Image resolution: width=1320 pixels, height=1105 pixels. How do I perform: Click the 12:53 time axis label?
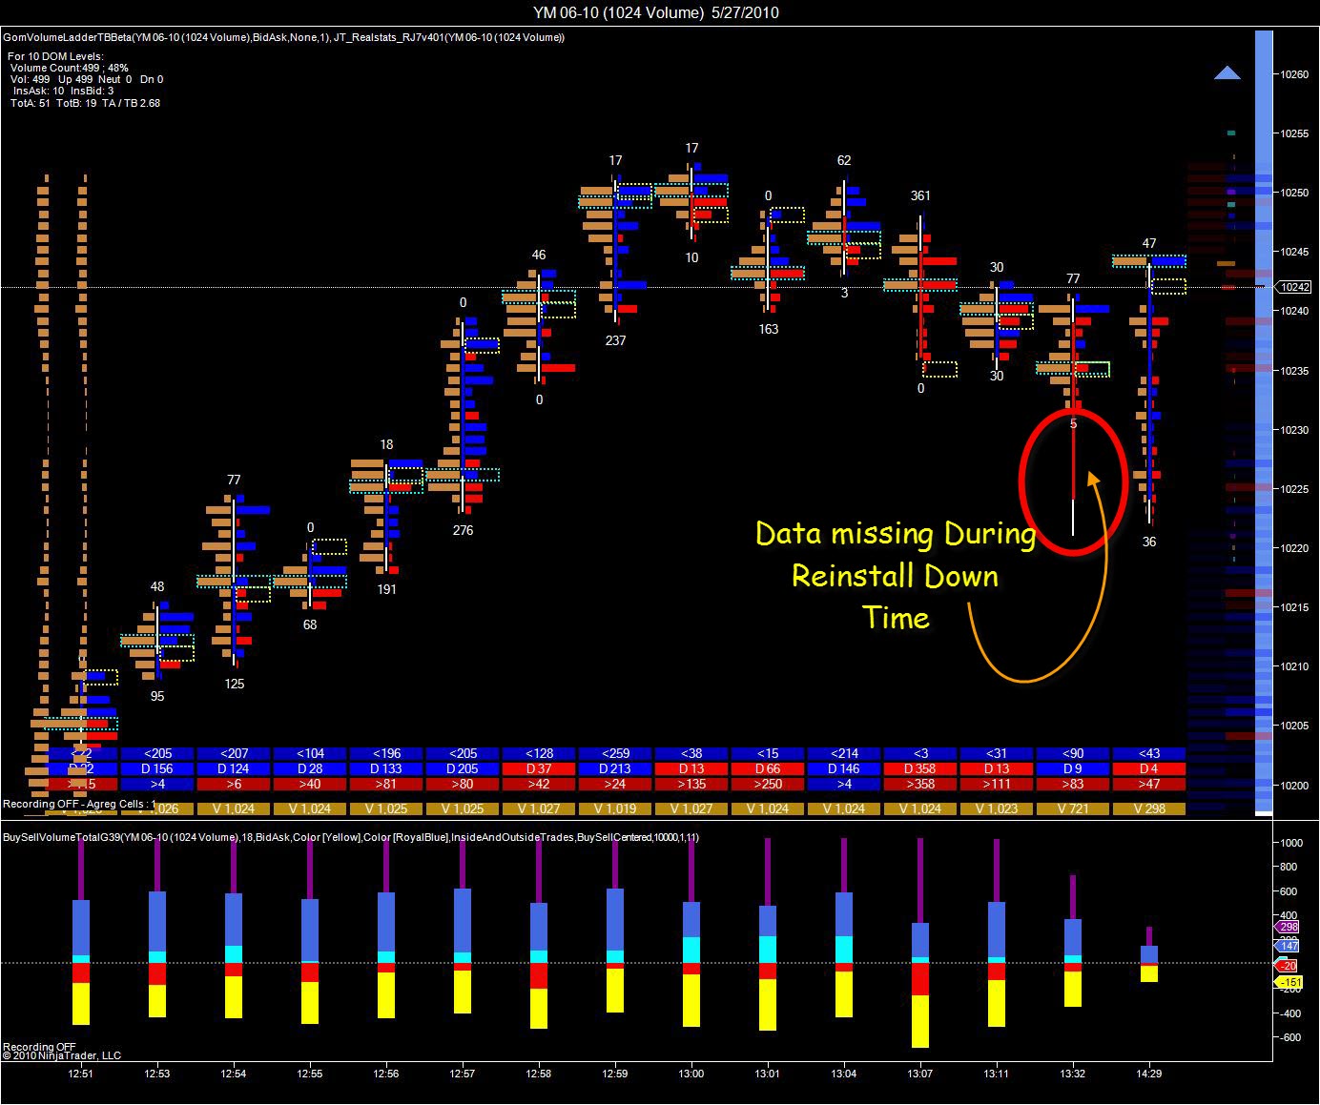(157, 1074)
